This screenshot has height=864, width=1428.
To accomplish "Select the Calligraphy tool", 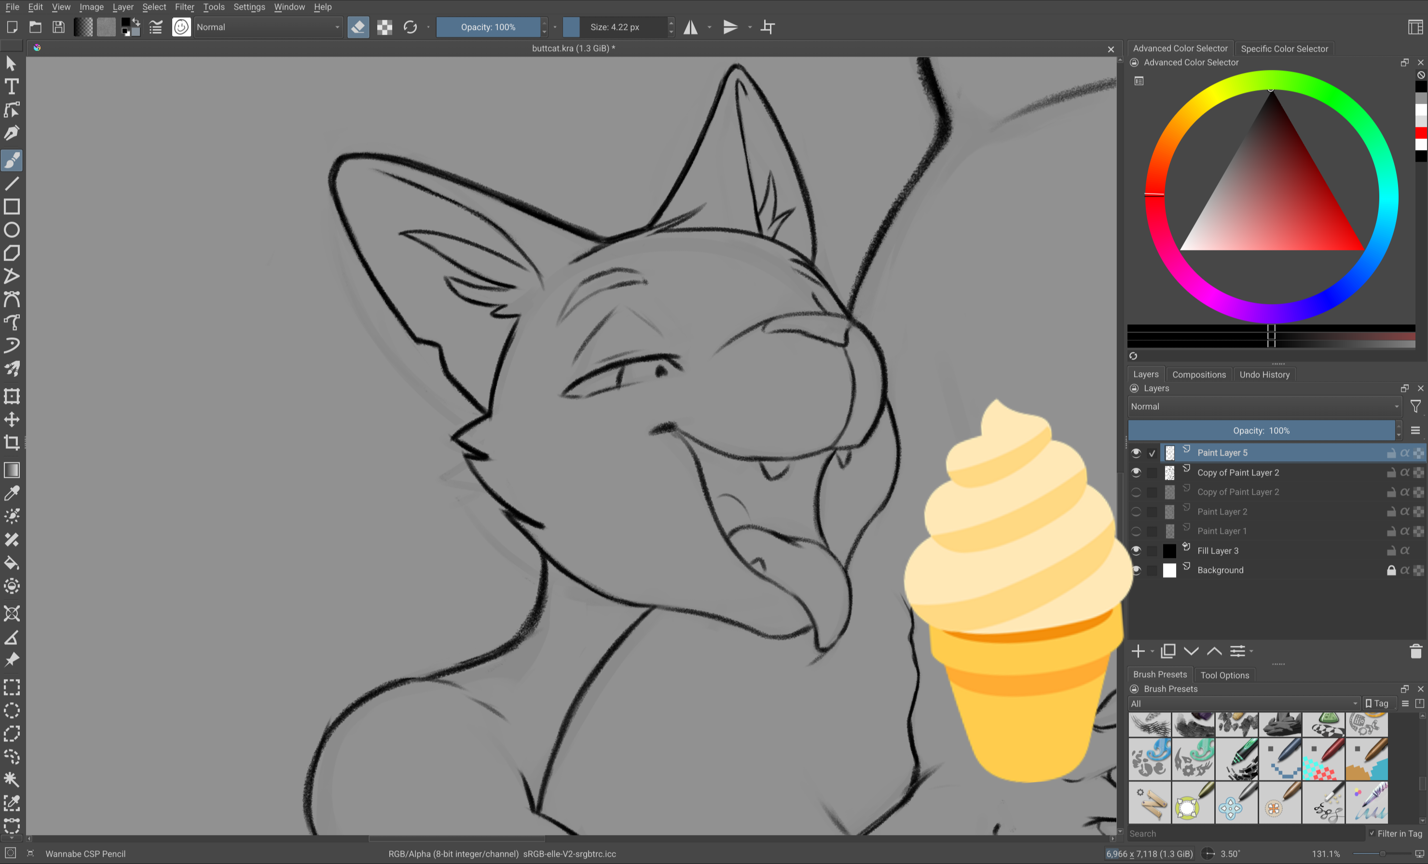I will tap(12, 133).
